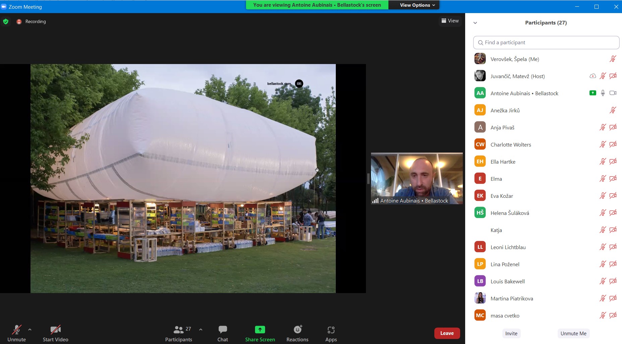Viewport: 622px width, 344px height.
Task: Select participant Verovšek, Špela (Me)
Action: pos(546,59)
